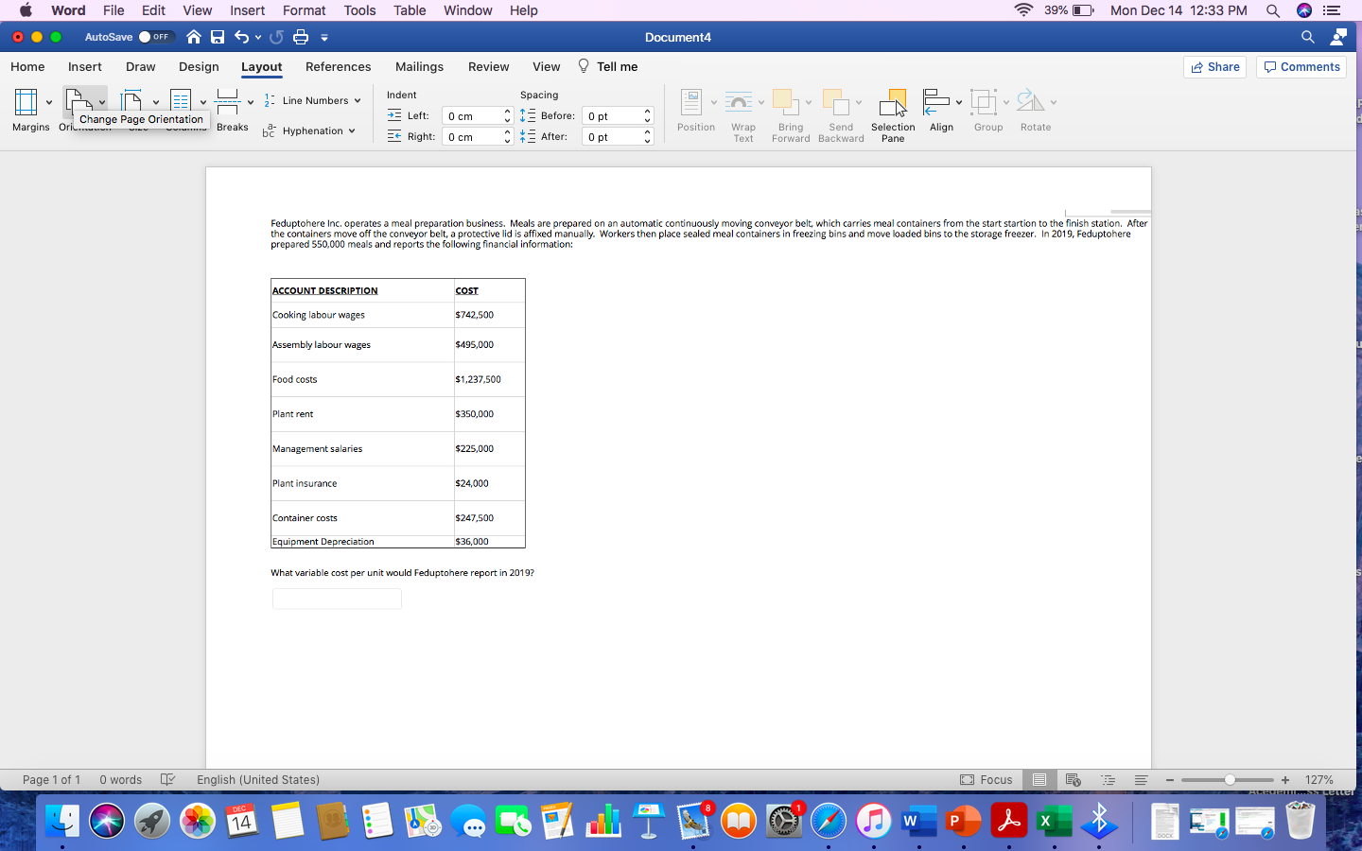Click the answer input box below the question
Viewport: 1362px width, 851px height.
337,599
